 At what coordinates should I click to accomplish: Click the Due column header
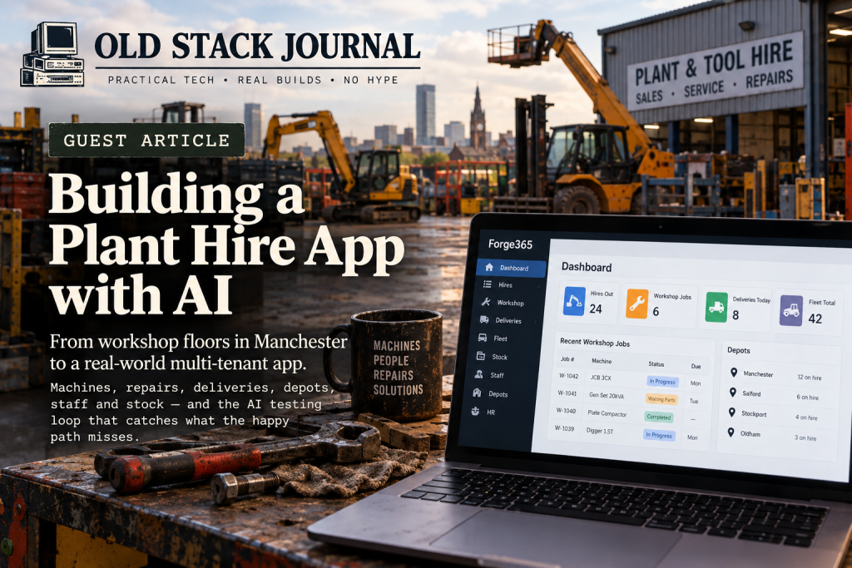[696, 366]
